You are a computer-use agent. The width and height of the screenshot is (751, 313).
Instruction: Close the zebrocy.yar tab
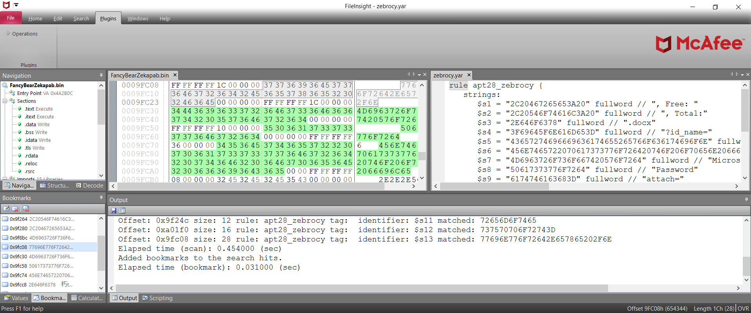[469, 75]
